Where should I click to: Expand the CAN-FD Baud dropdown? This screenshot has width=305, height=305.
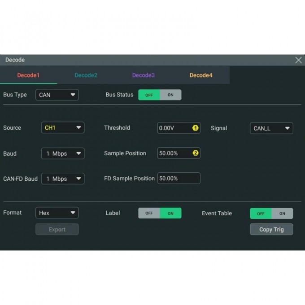click(x=63, y=179)
